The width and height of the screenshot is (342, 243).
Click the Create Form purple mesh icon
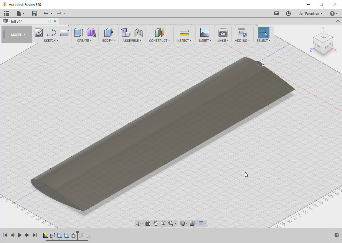91,32
